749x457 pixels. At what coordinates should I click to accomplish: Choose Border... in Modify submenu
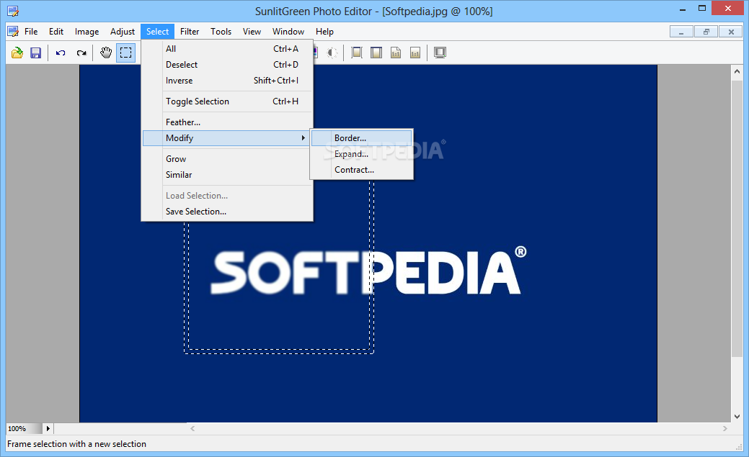(362, 138)
